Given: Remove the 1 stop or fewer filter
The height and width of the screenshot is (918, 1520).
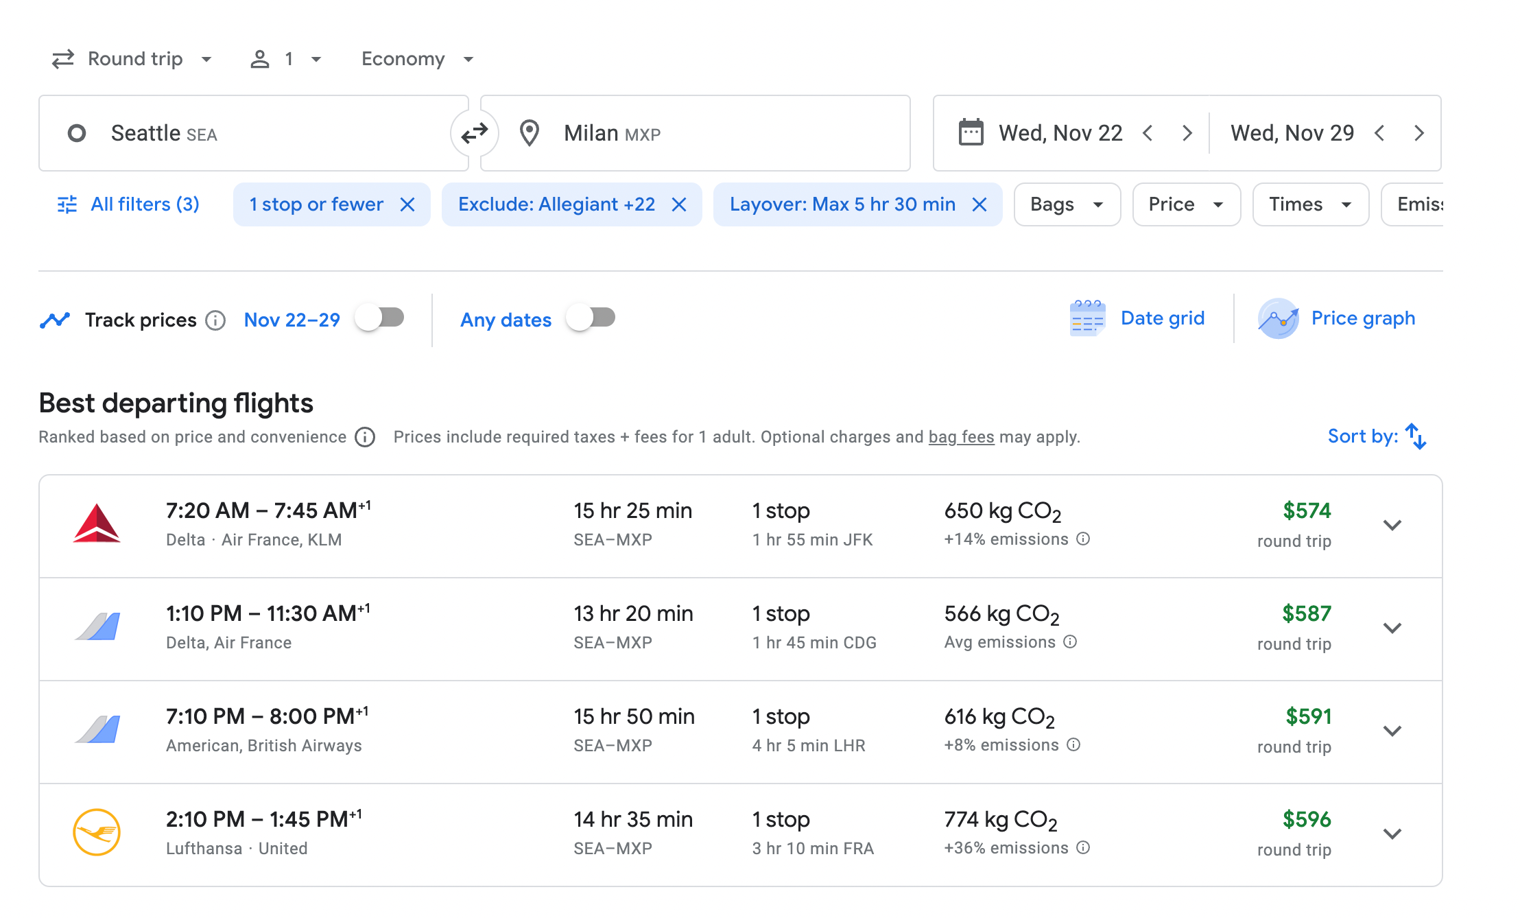Looking at the screenshot, I should point(407,204).
